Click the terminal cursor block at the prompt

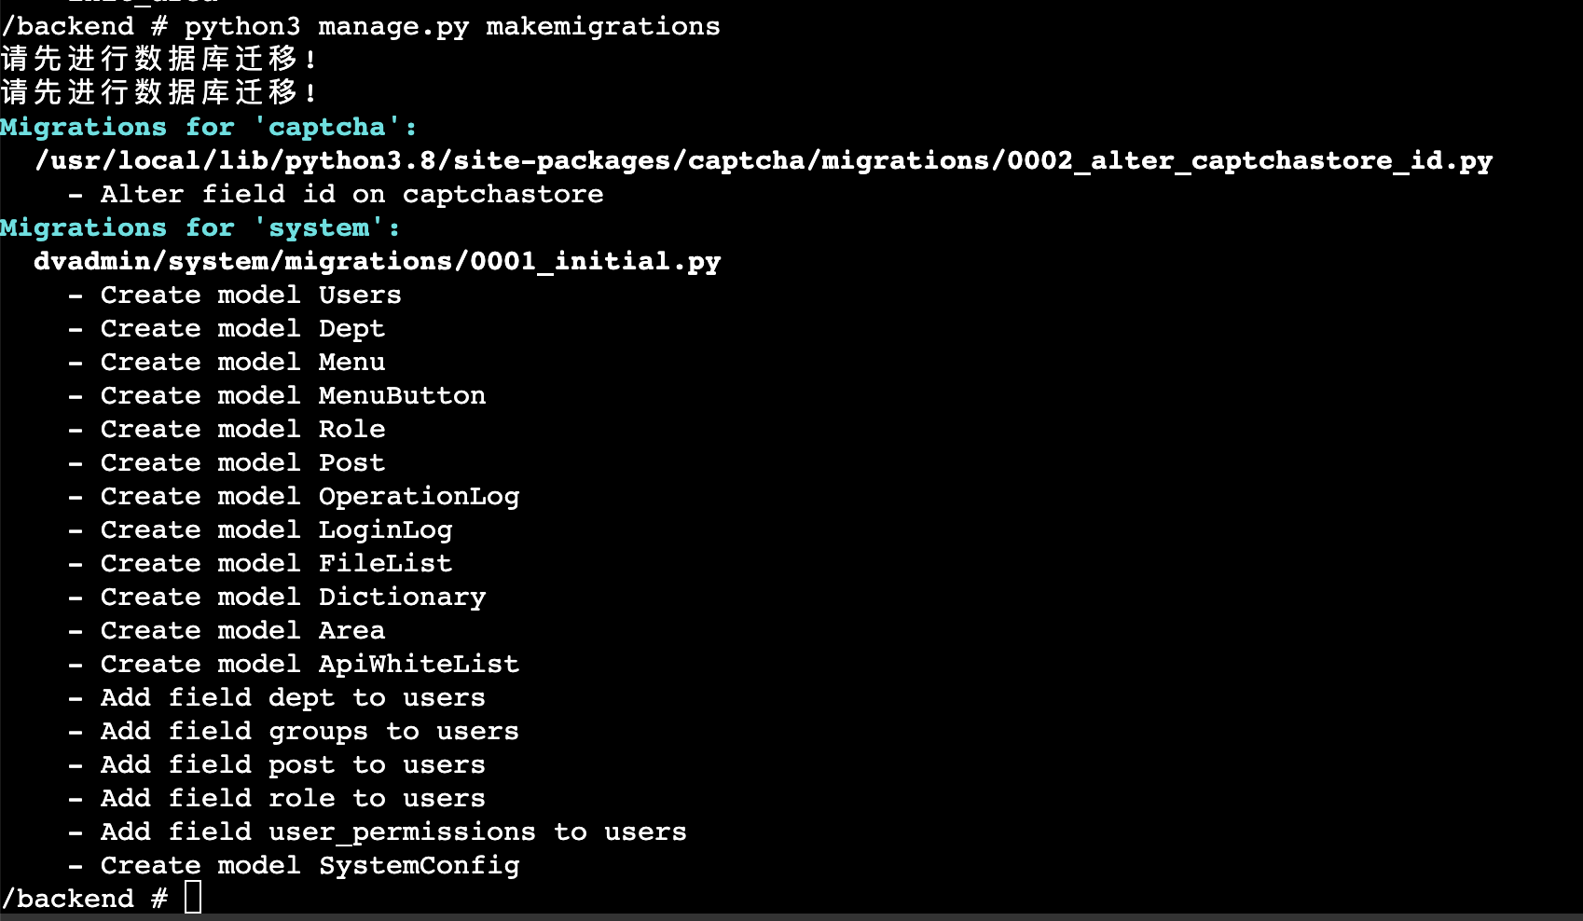[x=193, y=898]
